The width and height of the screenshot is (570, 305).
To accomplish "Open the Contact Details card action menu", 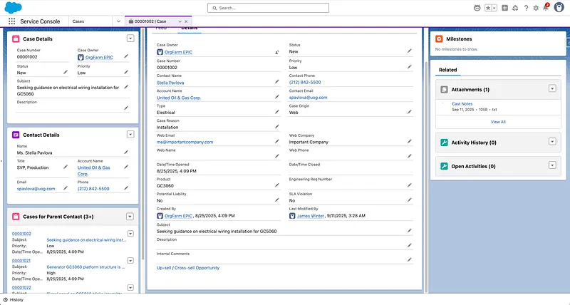I will 130,135.
